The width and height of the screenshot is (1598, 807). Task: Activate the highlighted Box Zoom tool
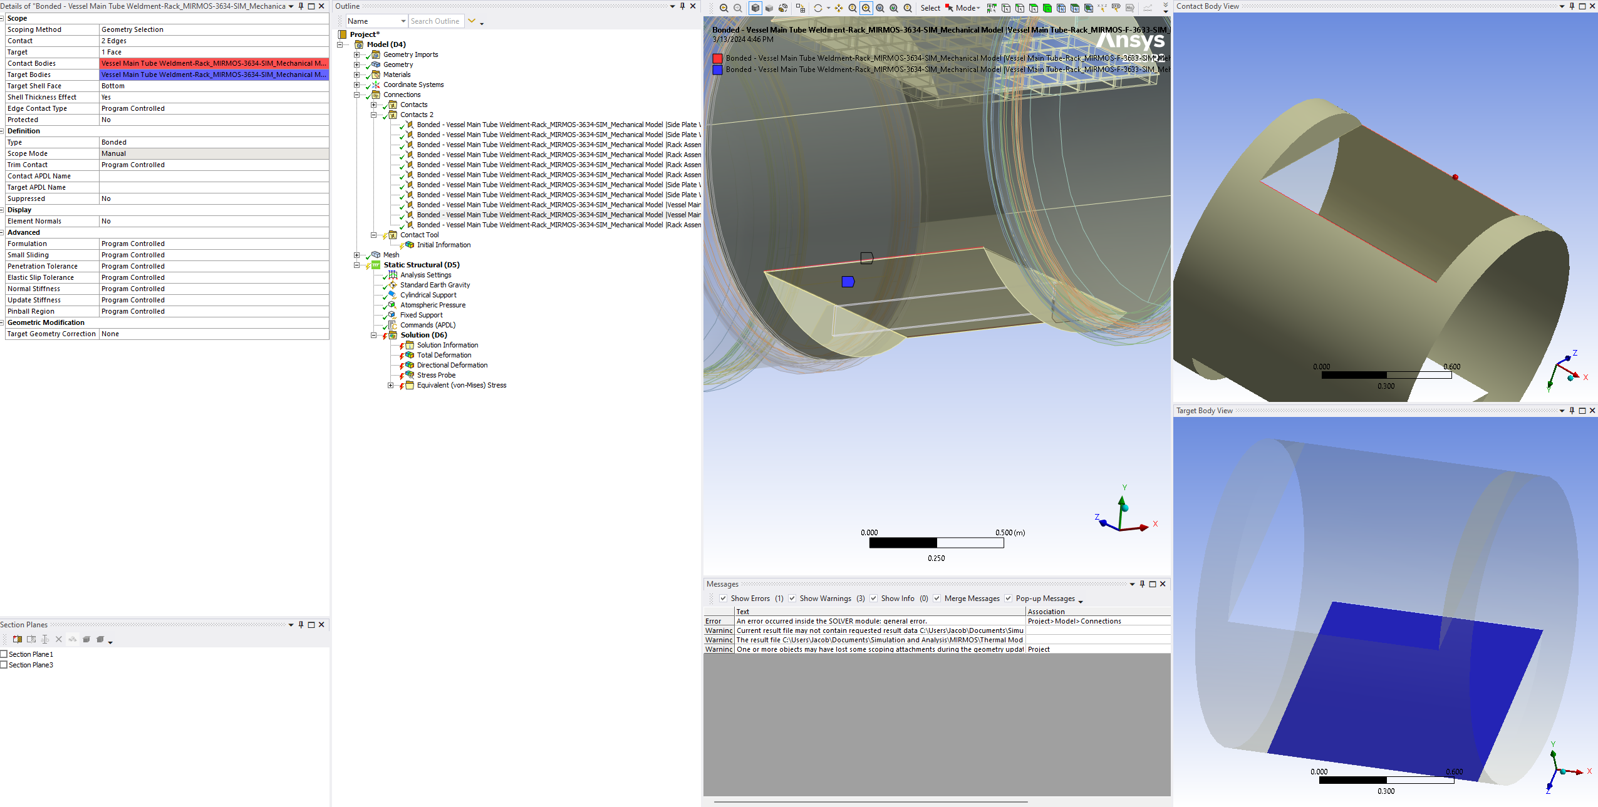tap(866, 8)
